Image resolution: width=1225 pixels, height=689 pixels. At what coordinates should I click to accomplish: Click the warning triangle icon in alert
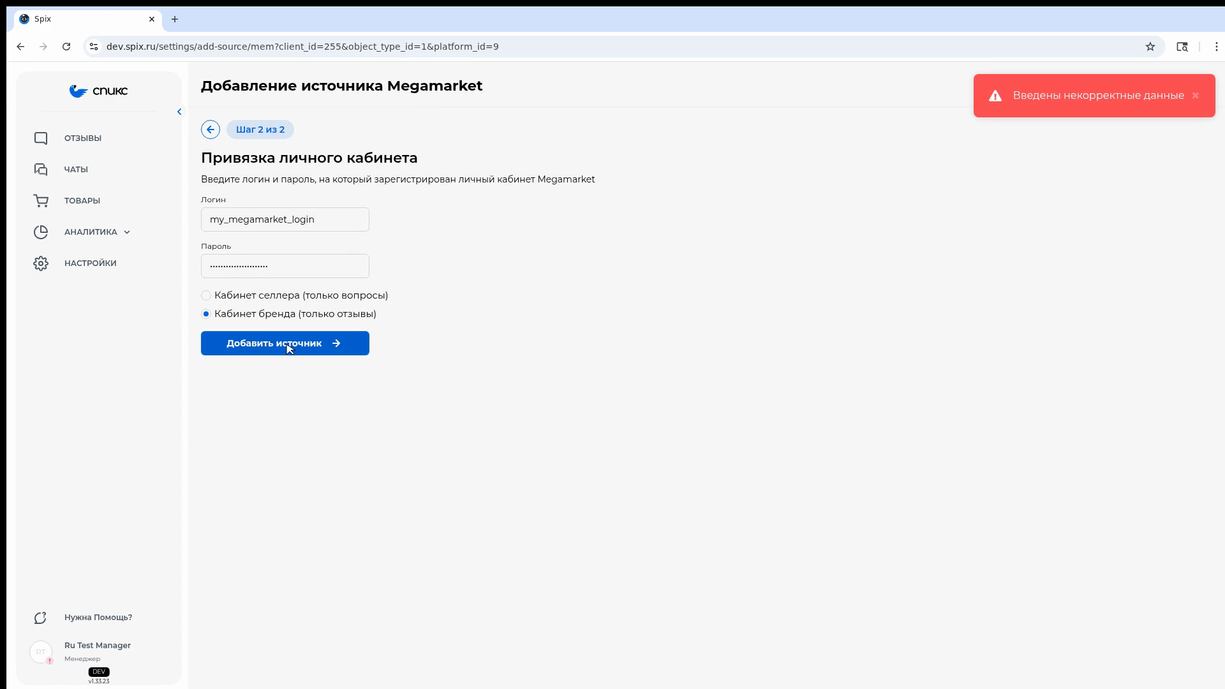point(995,96)
